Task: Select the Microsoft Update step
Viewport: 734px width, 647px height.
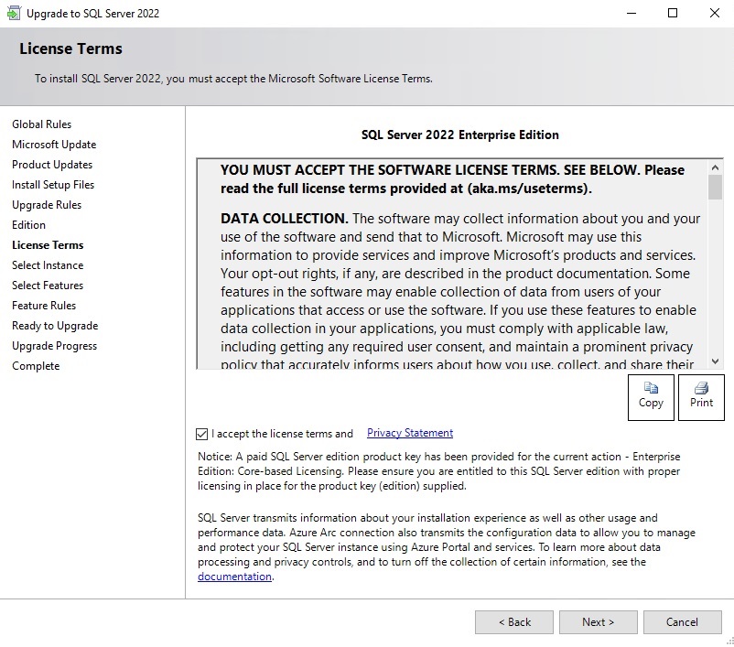Action: [x=54, y=145]
